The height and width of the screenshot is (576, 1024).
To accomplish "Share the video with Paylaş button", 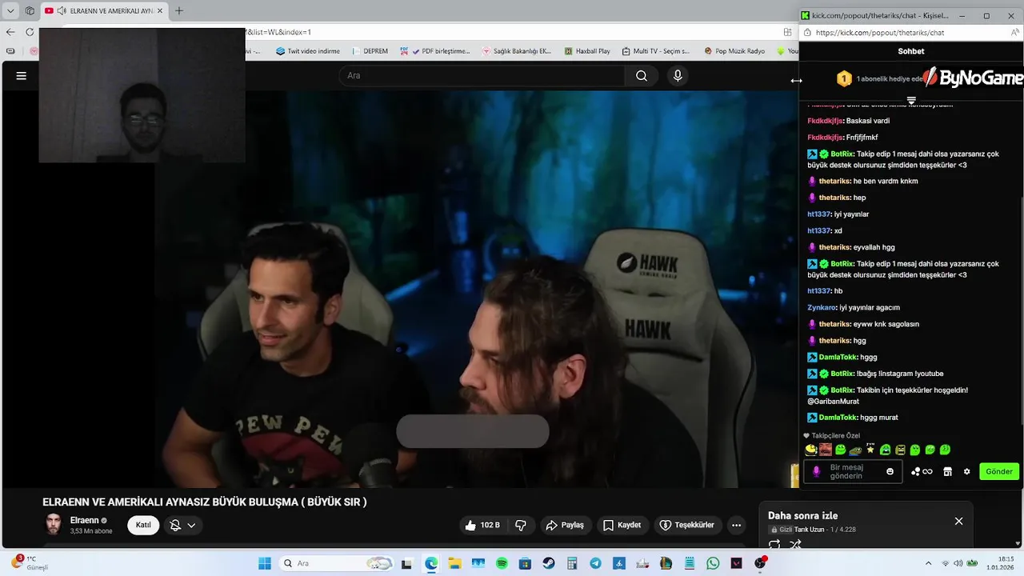I will [x=565, y=526].
